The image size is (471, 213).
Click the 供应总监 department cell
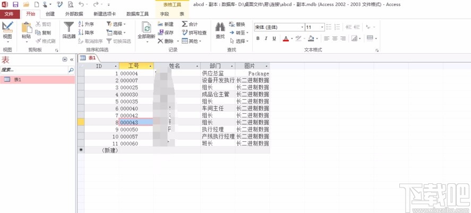(218, 73)
